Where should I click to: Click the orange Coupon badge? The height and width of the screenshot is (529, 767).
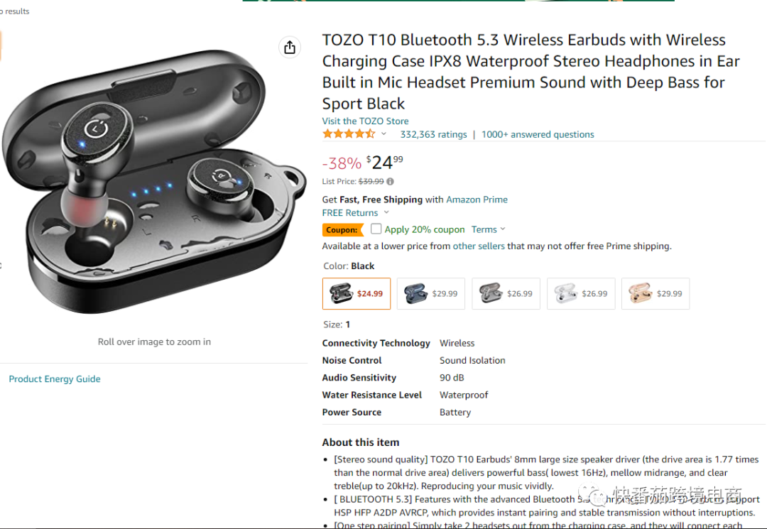point(342,230)
